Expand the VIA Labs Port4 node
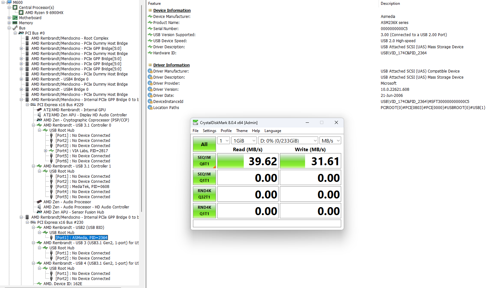Viewport: 491px width, 288px height. coord(45,151)
